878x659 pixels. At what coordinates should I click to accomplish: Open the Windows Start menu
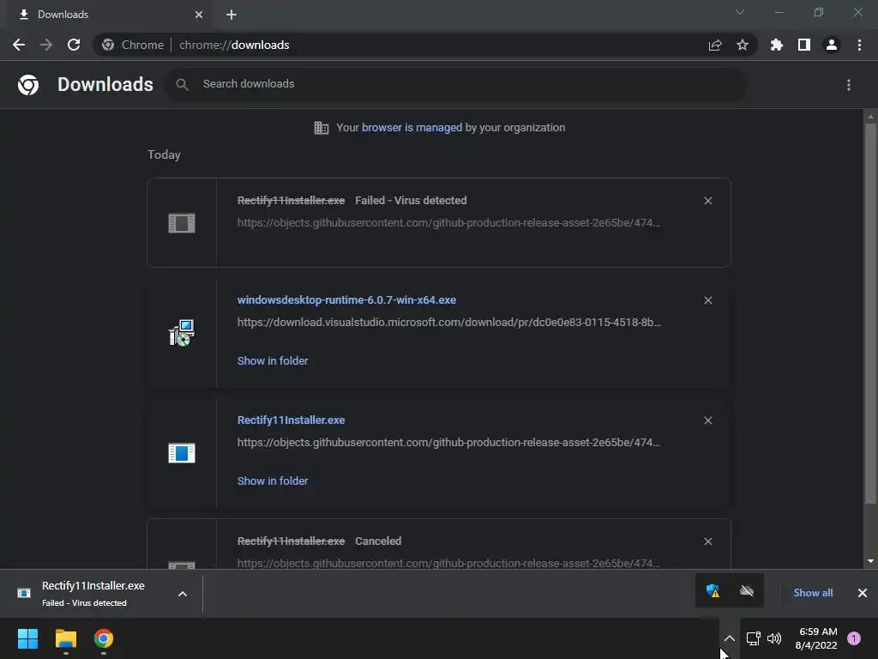coord(27,638)
